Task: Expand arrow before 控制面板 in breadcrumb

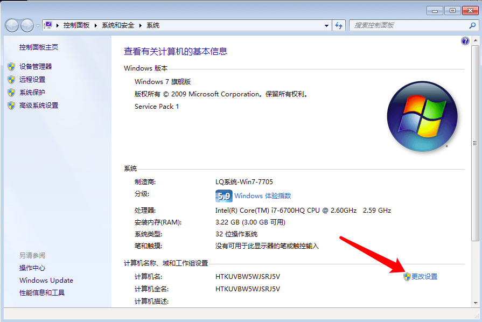Action: [58, 25]
